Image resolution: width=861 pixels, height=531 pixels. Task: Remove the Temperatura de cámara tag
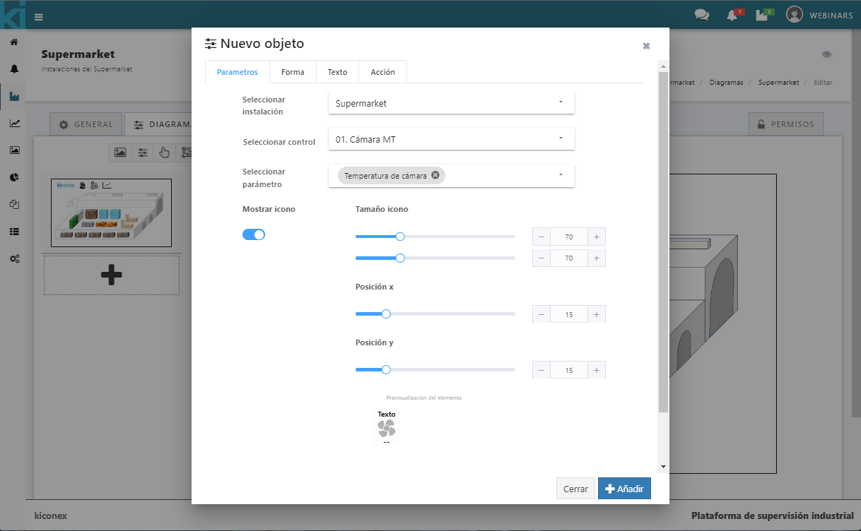click(435, 175)
